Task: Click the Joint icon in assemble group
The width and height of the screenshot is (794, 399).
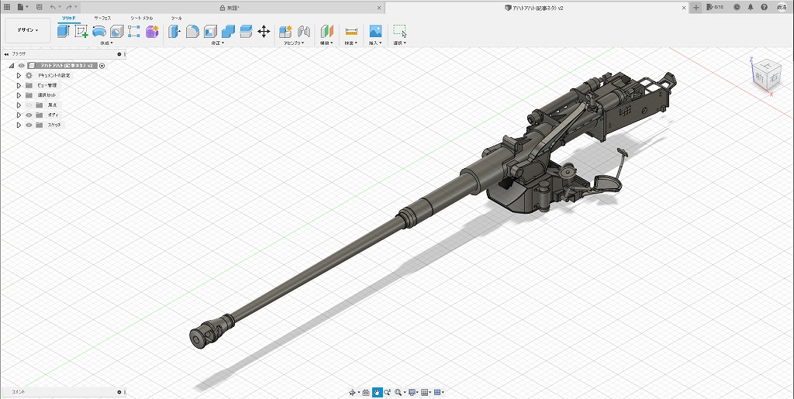Action: [304, 31]
